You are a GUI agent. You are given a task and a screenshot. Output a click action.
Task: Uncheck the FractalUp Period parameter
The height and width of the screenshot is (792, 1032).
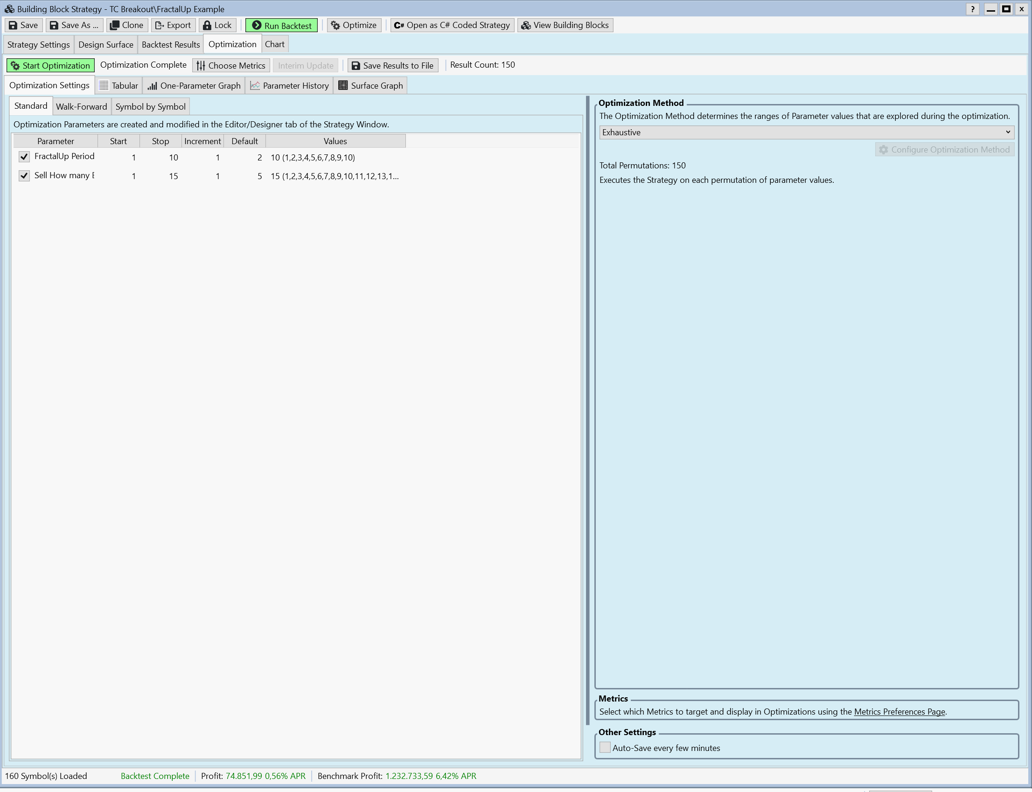point(24,157)
